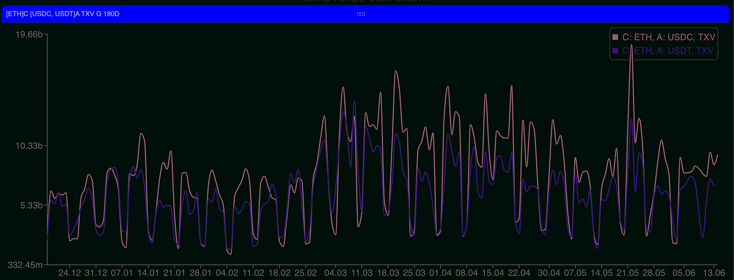Viewport: 734px width, 280px height.
Task: Click x-axis date 31.12
Action: click(96, 273)
